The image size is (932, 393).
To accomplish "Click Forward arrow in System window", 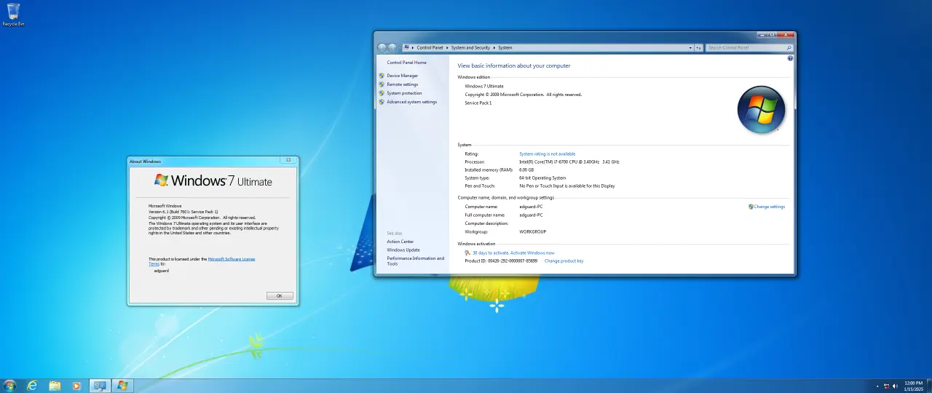I will click(392, 47).
